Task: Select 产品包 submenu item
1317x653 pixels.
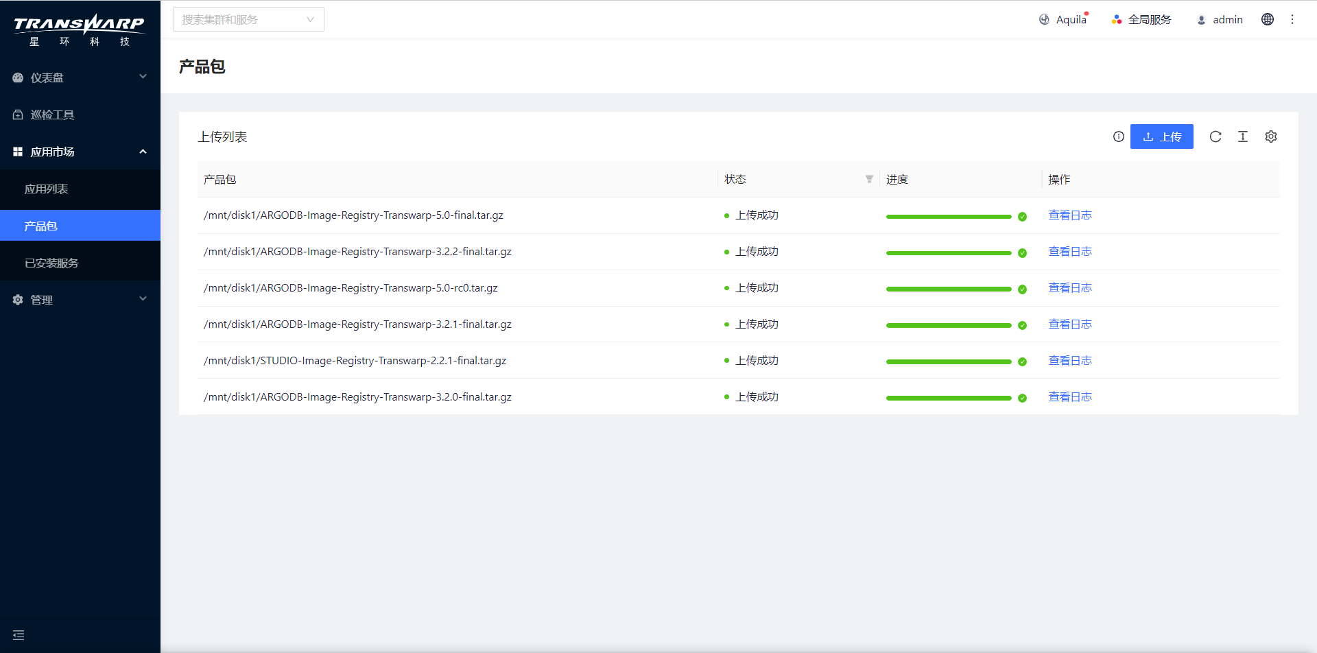Action: [80, 226]
